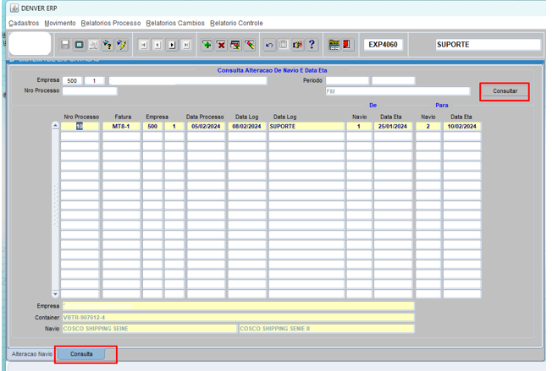The image size is (552, 371).
Task: Go to the next record
Action: (x=172, y=45)
